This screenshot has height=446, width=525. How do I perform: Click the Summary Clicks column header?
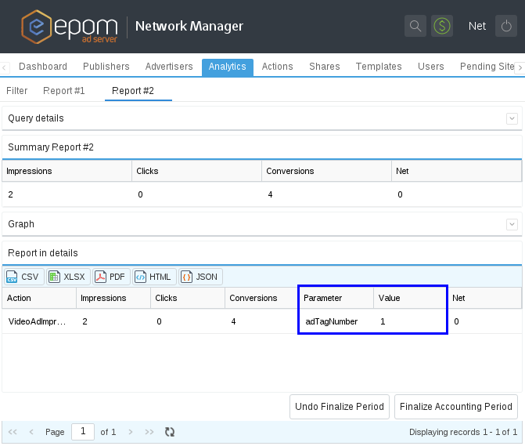(196, 171)
